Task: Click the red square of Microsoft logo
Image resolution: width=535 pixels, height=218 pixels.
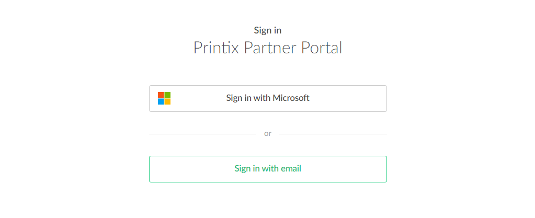Action: pos(161,95)
